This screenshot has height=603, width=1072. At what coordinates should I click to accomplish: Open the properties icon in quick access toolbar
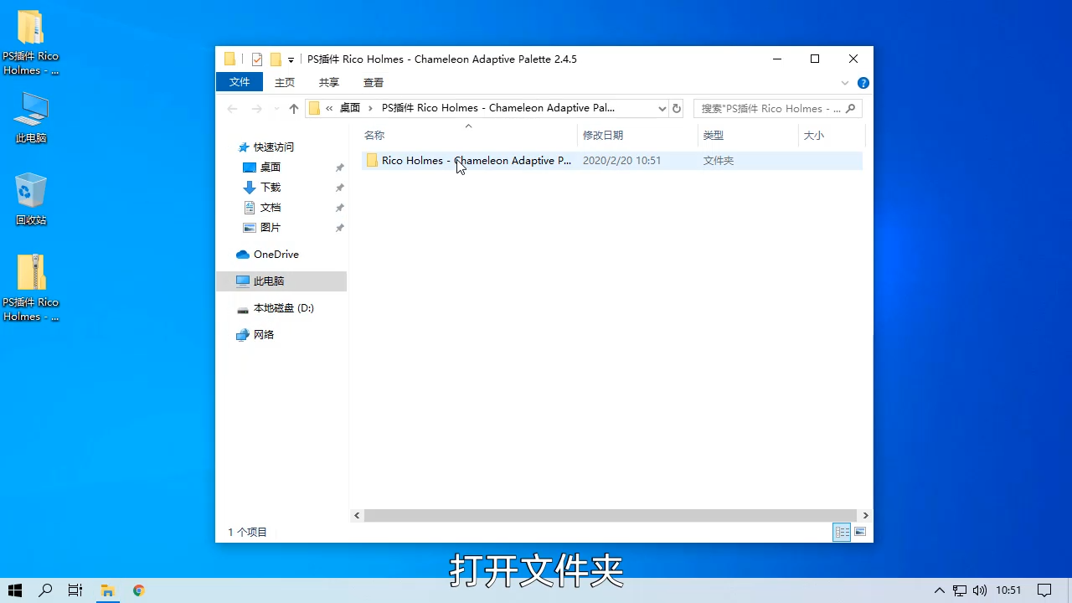point(257,59)
